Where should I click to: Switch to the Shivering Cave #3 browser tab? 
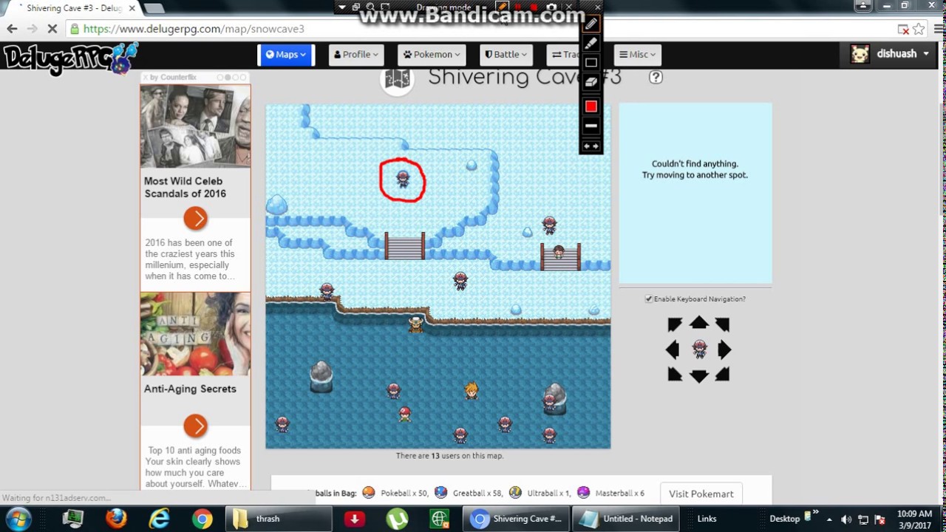pos(70,8)
